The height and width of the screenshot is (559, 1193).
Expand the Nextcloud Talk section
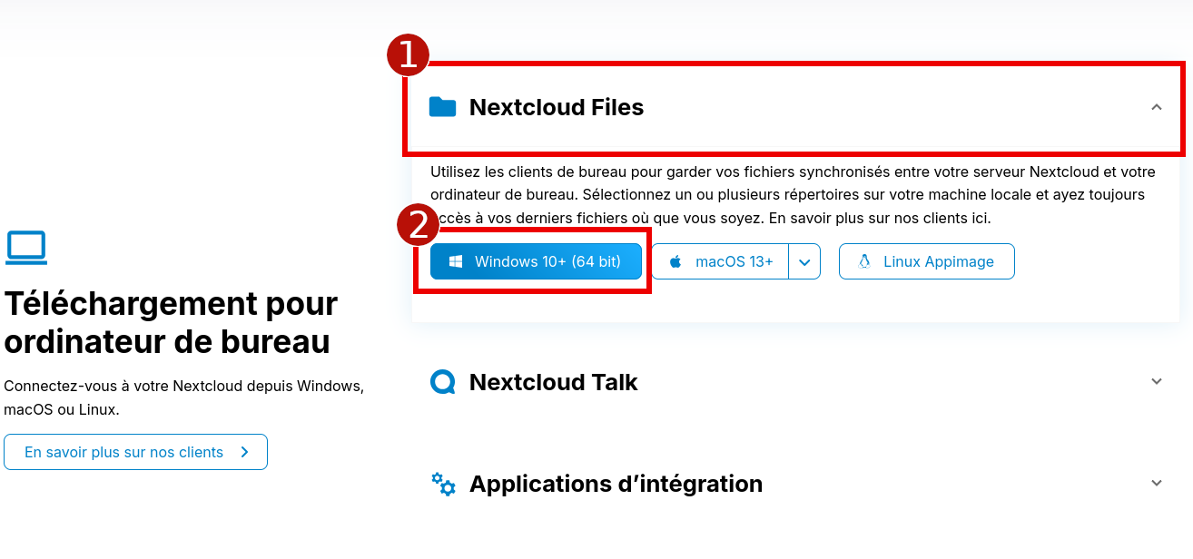pyautogui.click(x=1157, y=382)
